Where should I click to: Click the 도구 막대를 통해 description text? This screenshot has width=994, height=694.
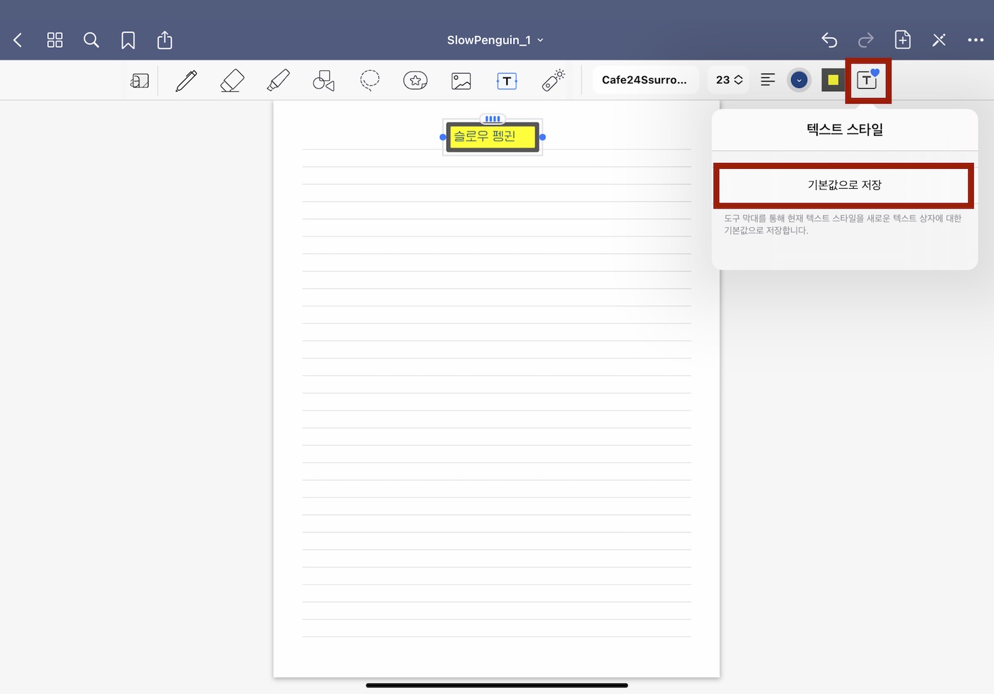(x=842, y=224)
